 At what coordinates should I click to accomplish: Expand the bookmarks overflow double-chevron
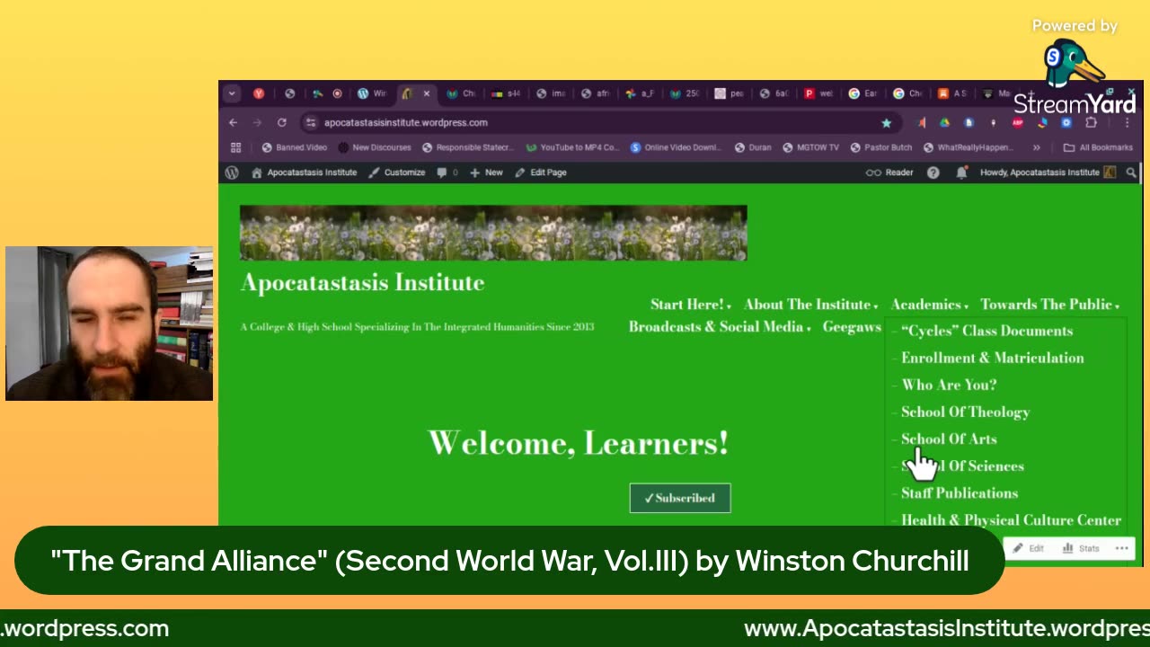point(1037,147)
